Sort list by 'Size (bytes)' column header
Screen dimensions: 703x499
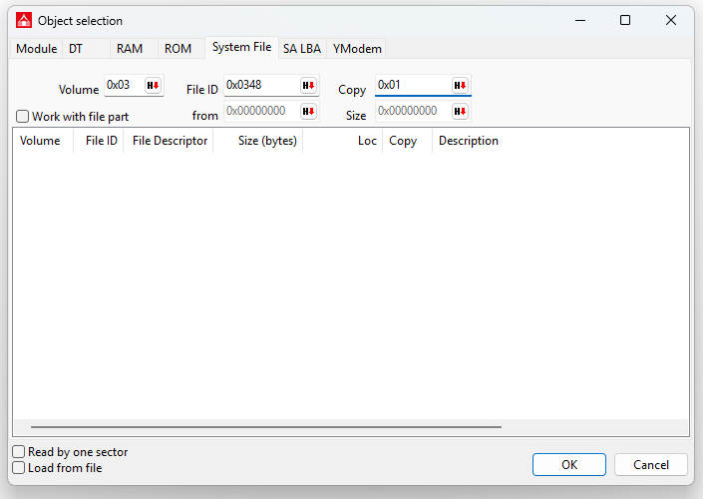(267, 141)
